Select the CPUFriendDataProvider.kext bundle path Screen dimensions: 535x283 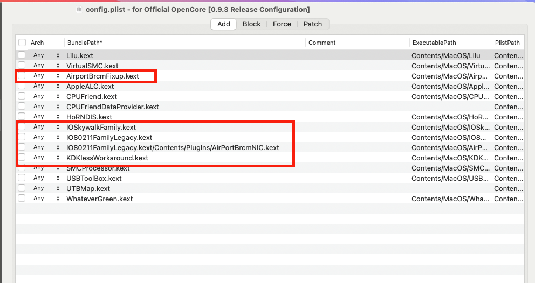113,107
